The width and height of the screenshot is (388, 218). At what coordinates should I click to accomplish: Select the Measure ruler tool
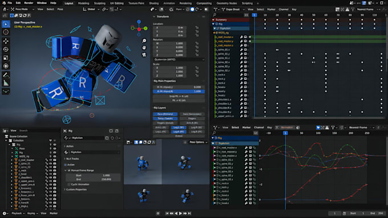(6, 83)
